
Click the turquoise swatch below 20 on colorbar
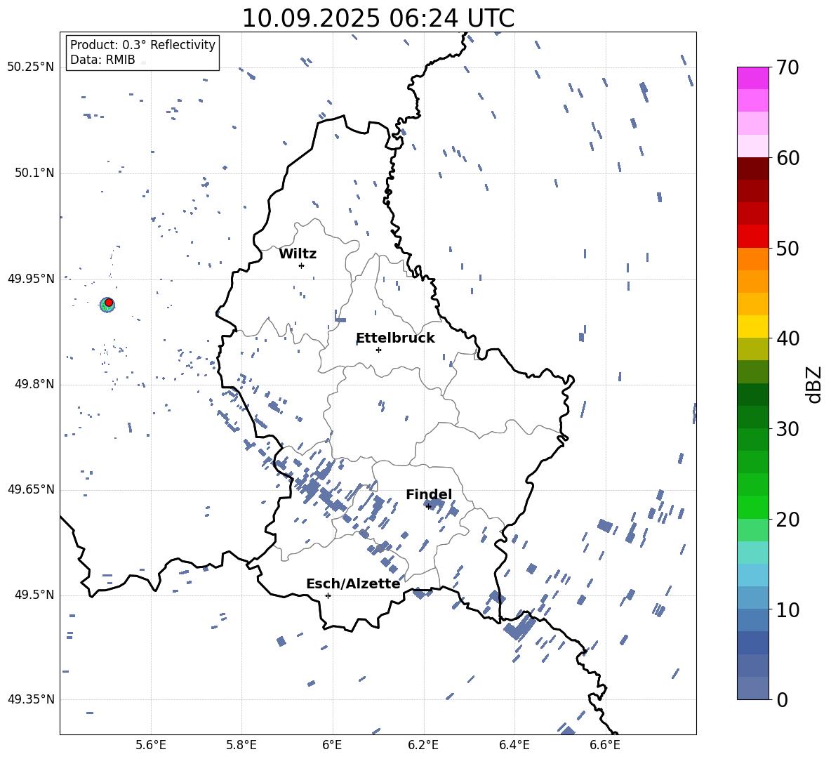point(752,553)
